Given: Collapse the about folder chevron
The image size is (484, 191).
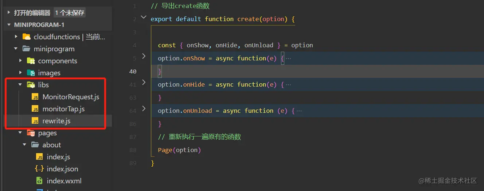Looking at the screenshot, I should point(25,145).
